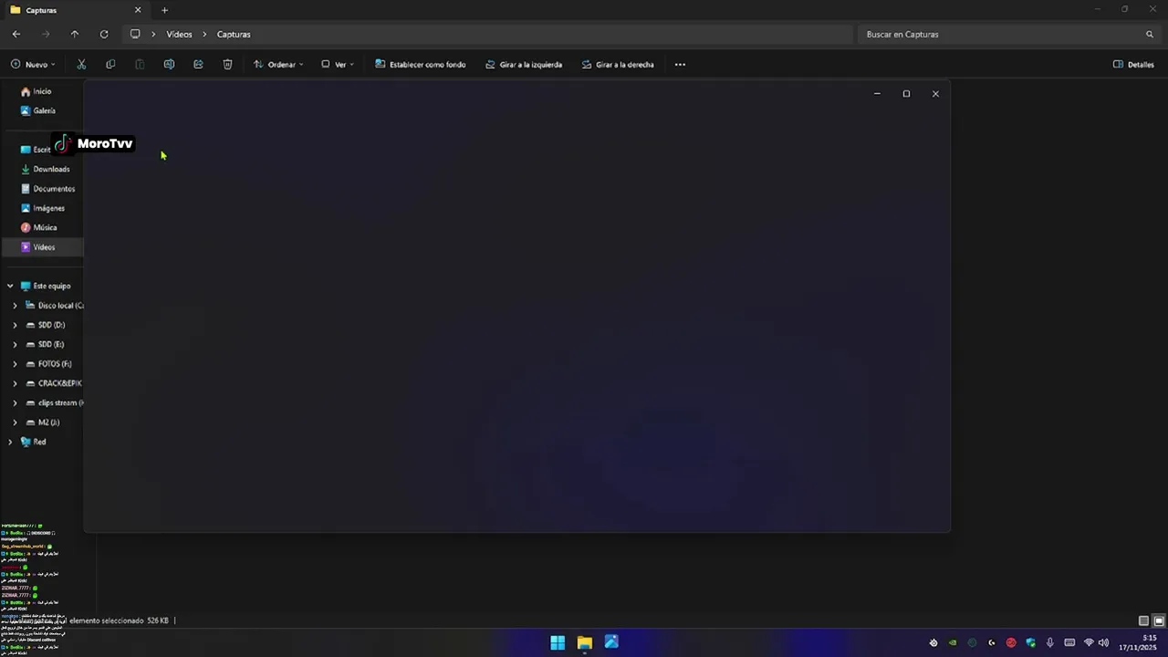Click the touch keyboard tray icon
Image resolution: width=1168 pixels, height=657 pixels.
click(x=1069, y=642)
